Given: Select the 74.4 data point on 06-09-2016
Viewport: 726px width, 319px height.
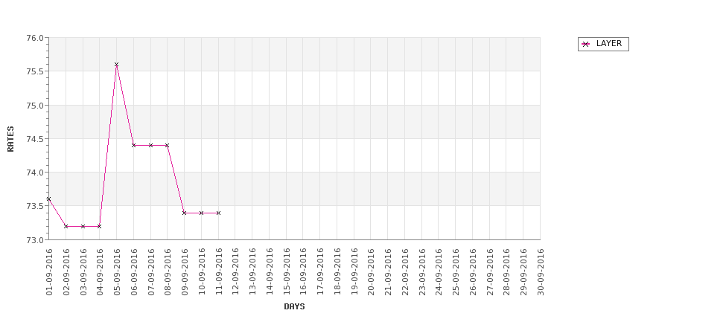Looking at the screenshot, I should (x=133, y=145).
